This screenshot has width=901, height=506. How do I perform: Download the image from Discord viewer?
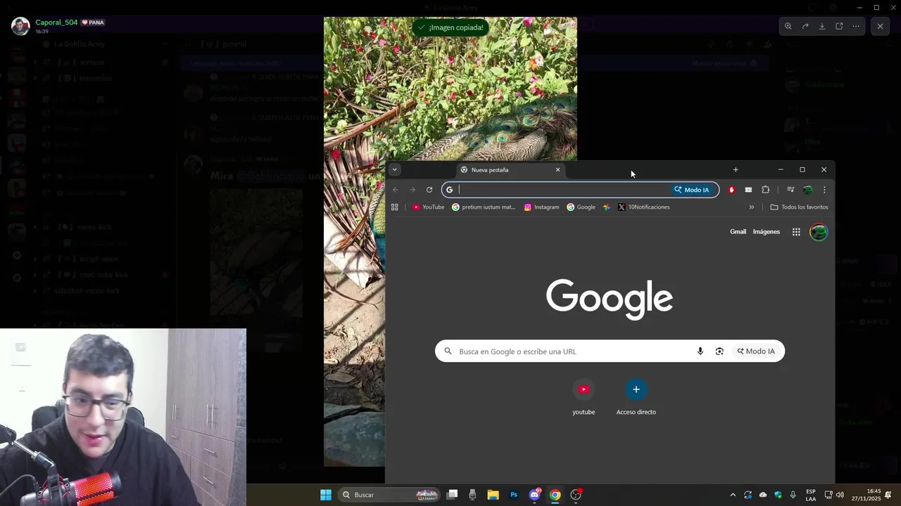822,26
